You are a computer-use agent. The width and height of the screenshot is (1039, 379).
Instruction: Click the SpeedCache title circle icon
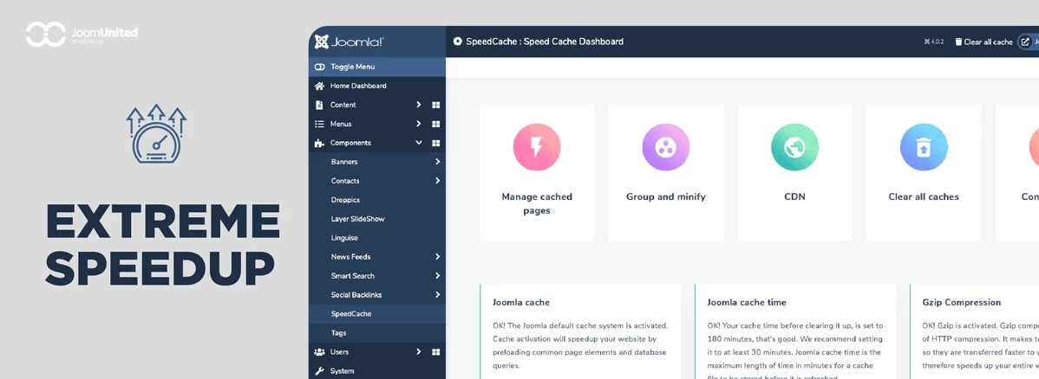click(457, 42)
